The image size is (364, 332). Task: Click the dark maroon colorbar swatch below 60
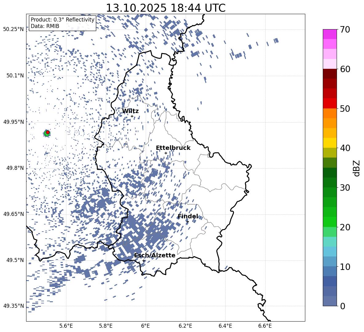(330, 74)
